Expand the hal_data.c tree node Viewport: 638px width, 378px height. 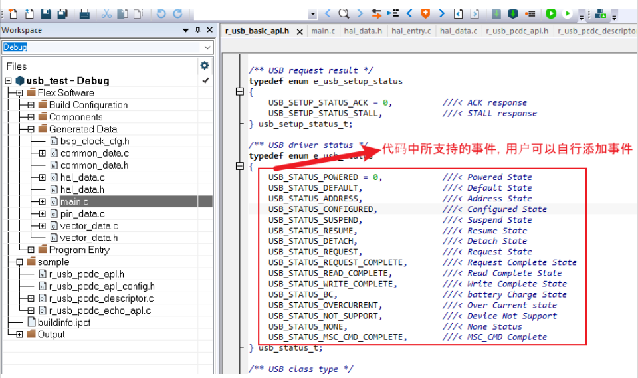pos(43,177)
